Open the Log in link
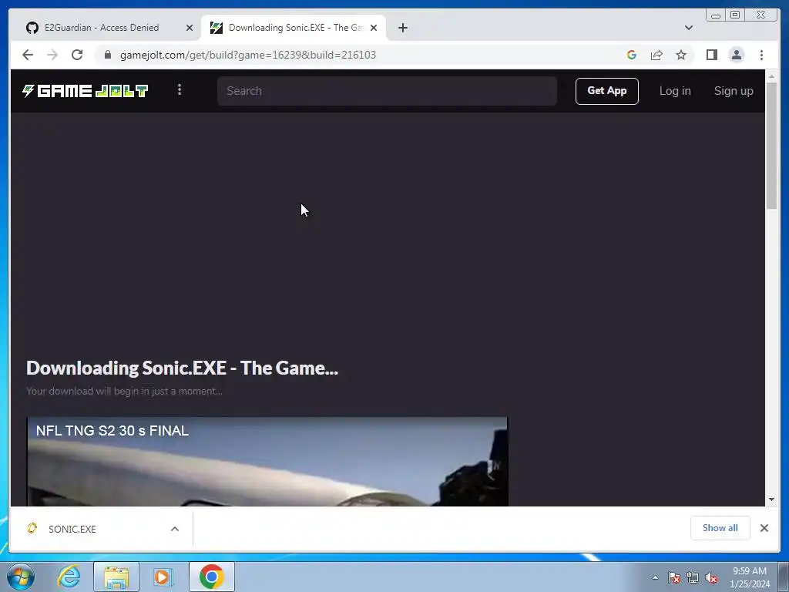Viewport: 789px width, 592px height. pyautogui.click(x=675, y=91)
